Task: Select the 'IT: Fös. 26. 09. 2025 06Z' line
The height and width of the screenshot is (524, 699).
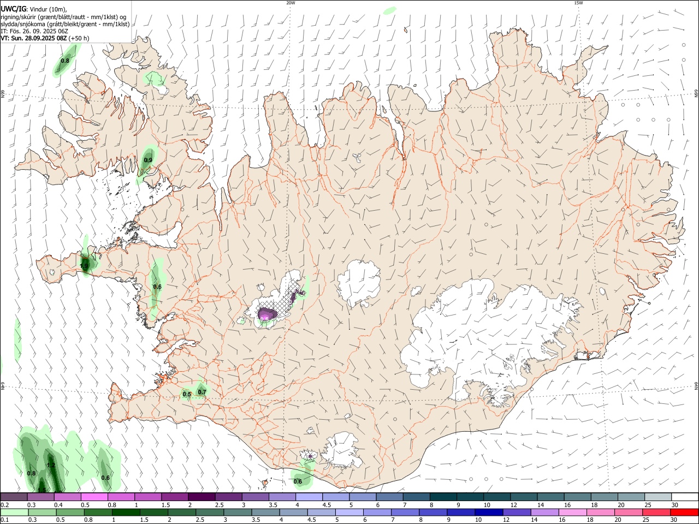Action: pyautogui.click(x=34, y=31)
